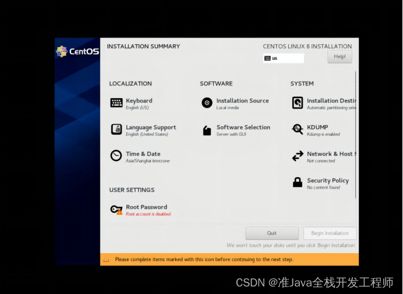Open Time & Date settings label
Image resolution: width=403 pixels, height=294 pixels.
143,154
